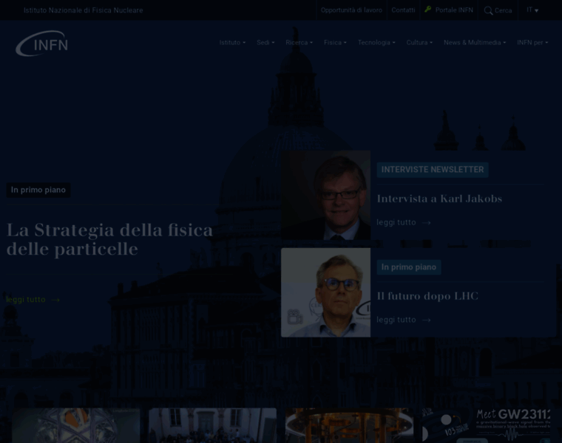Screen dimensions: 562x443
Task: Click leggi tutto under the main headline
Action: 26,300
